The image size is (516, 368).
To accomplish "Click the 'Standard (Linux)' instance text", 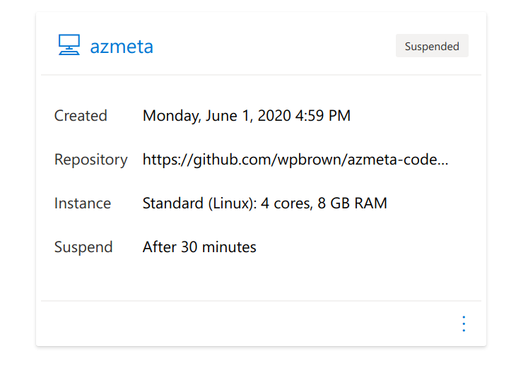I will click(199, 203).
